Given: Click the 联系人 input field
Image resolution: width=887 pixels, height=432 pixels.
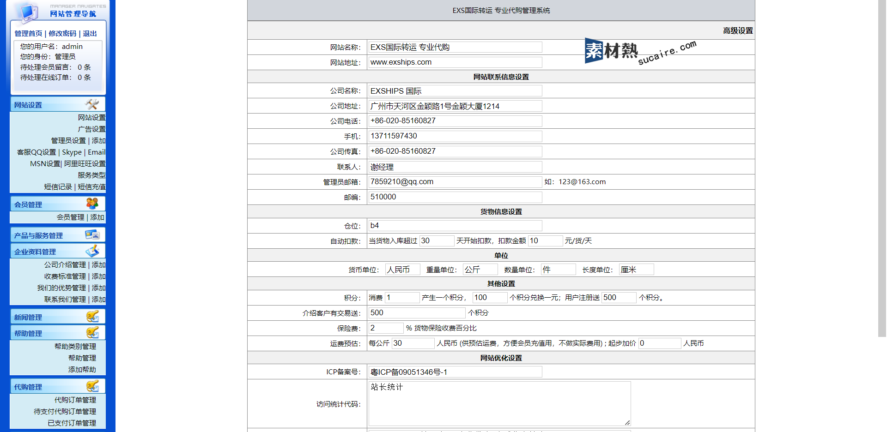Looking at the screenshot, I should [455, 167].
